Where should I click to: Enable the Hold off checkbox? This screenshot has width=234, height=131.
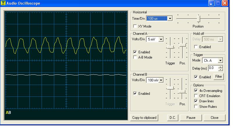pyautogui.click(x=196, y=47)
